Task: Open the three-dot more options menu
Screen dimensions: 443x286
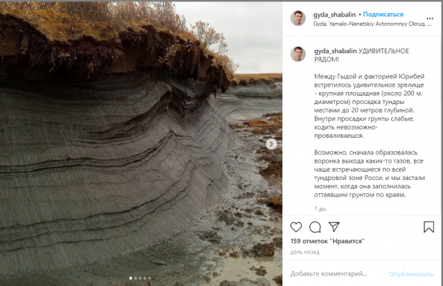Action: (x=430, y=19)
